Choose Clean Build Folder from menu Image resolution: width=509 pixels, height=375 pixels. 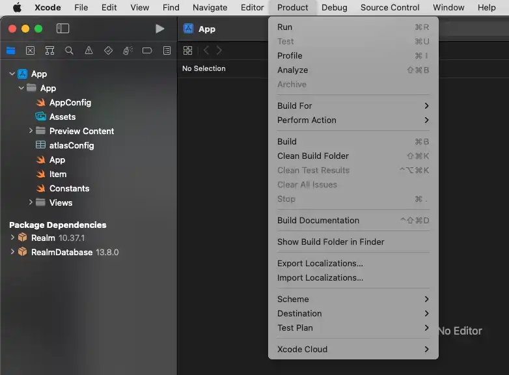pyautogui.click(x=313, y=156)
